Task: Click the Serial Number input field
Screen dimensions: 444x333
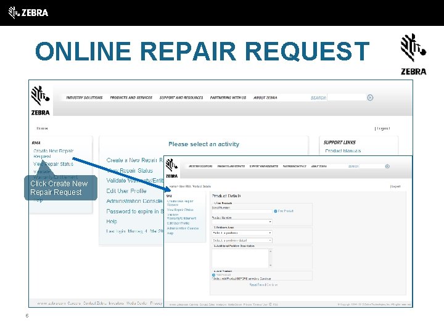Action: pyautogui.click(x=242, y=212)
